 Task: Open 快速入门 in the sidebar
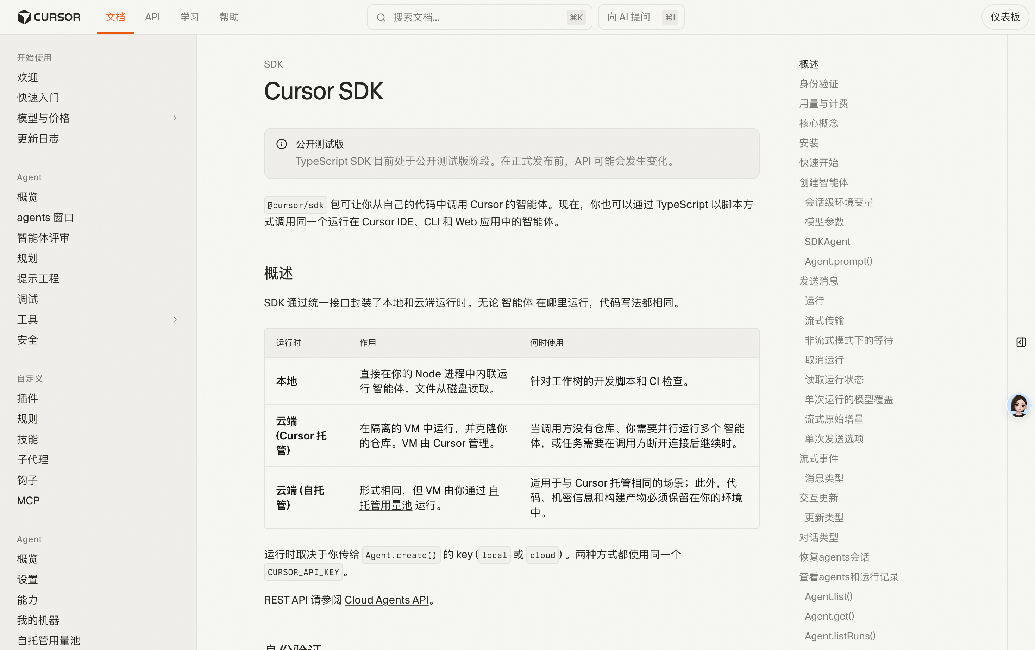click(x=38, y=98)
